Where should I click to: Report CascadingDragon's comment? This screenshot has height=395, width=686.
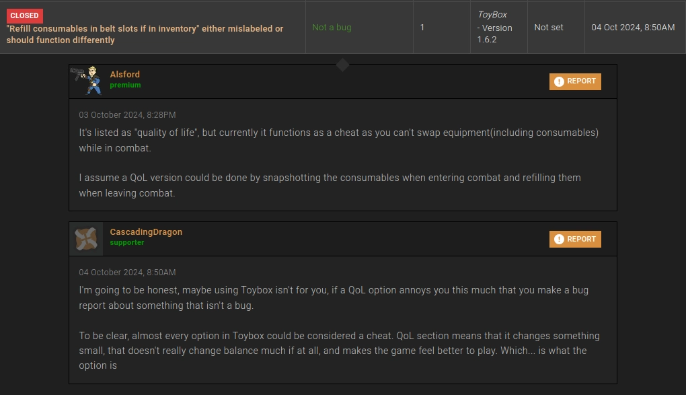click(575, 239)
